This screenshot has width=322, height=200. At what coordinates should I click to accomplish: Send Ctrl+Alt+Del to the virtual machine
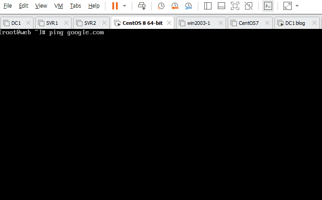point(142,6)
